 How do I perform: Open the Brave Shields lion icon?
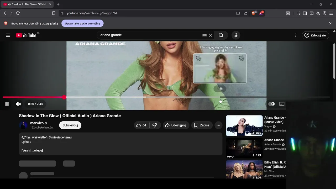254,13
